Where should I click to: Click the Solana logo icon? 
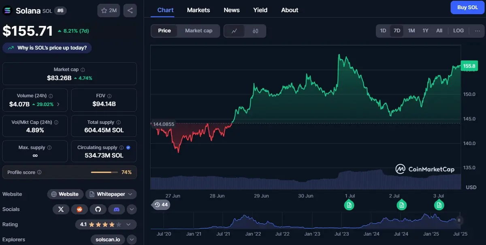[x=7, y=11]
